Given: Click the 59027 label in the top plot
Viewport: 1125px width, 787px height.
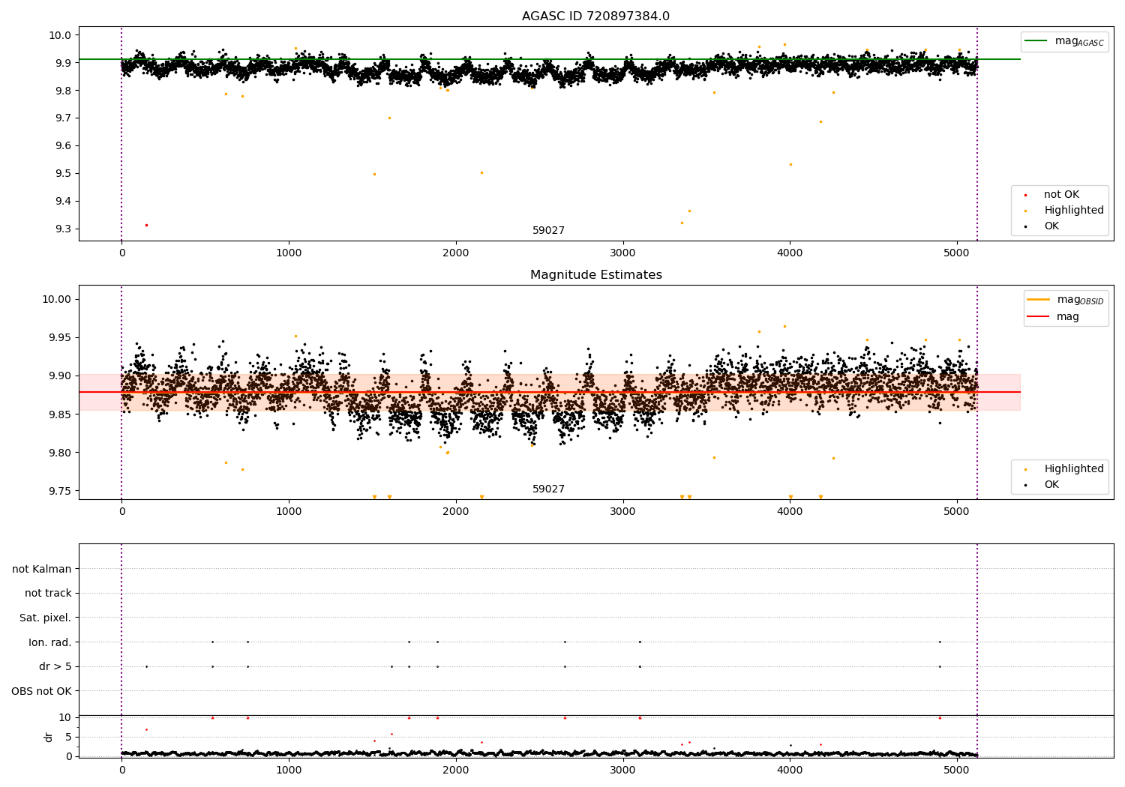Looking at the screenshot, I should tap(548, 230).
